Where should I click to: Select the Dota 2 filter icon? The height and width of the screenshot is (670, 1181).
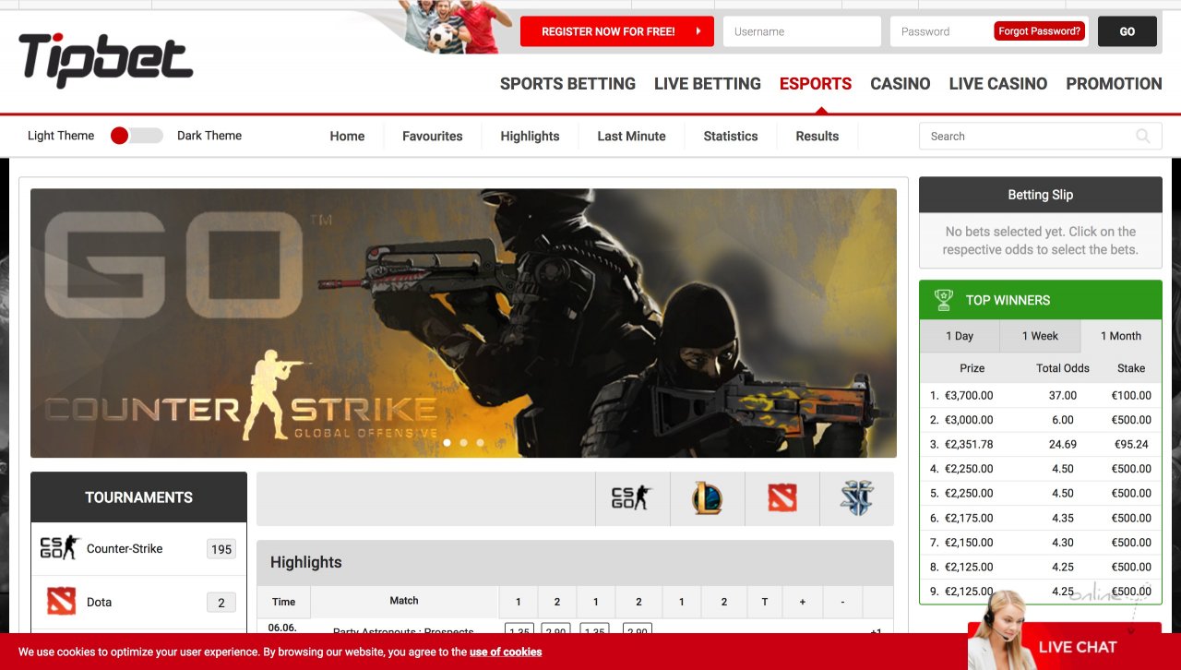[781, 498]
